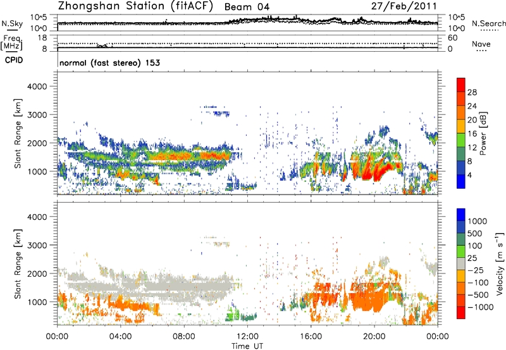Click the '24' label on Power colorbar
The image size is (506, 350).
tap(472, 106)
